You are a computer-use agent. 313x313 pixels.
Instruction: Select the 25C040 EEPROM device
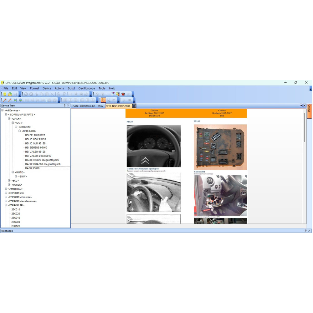tap(16, 218)
